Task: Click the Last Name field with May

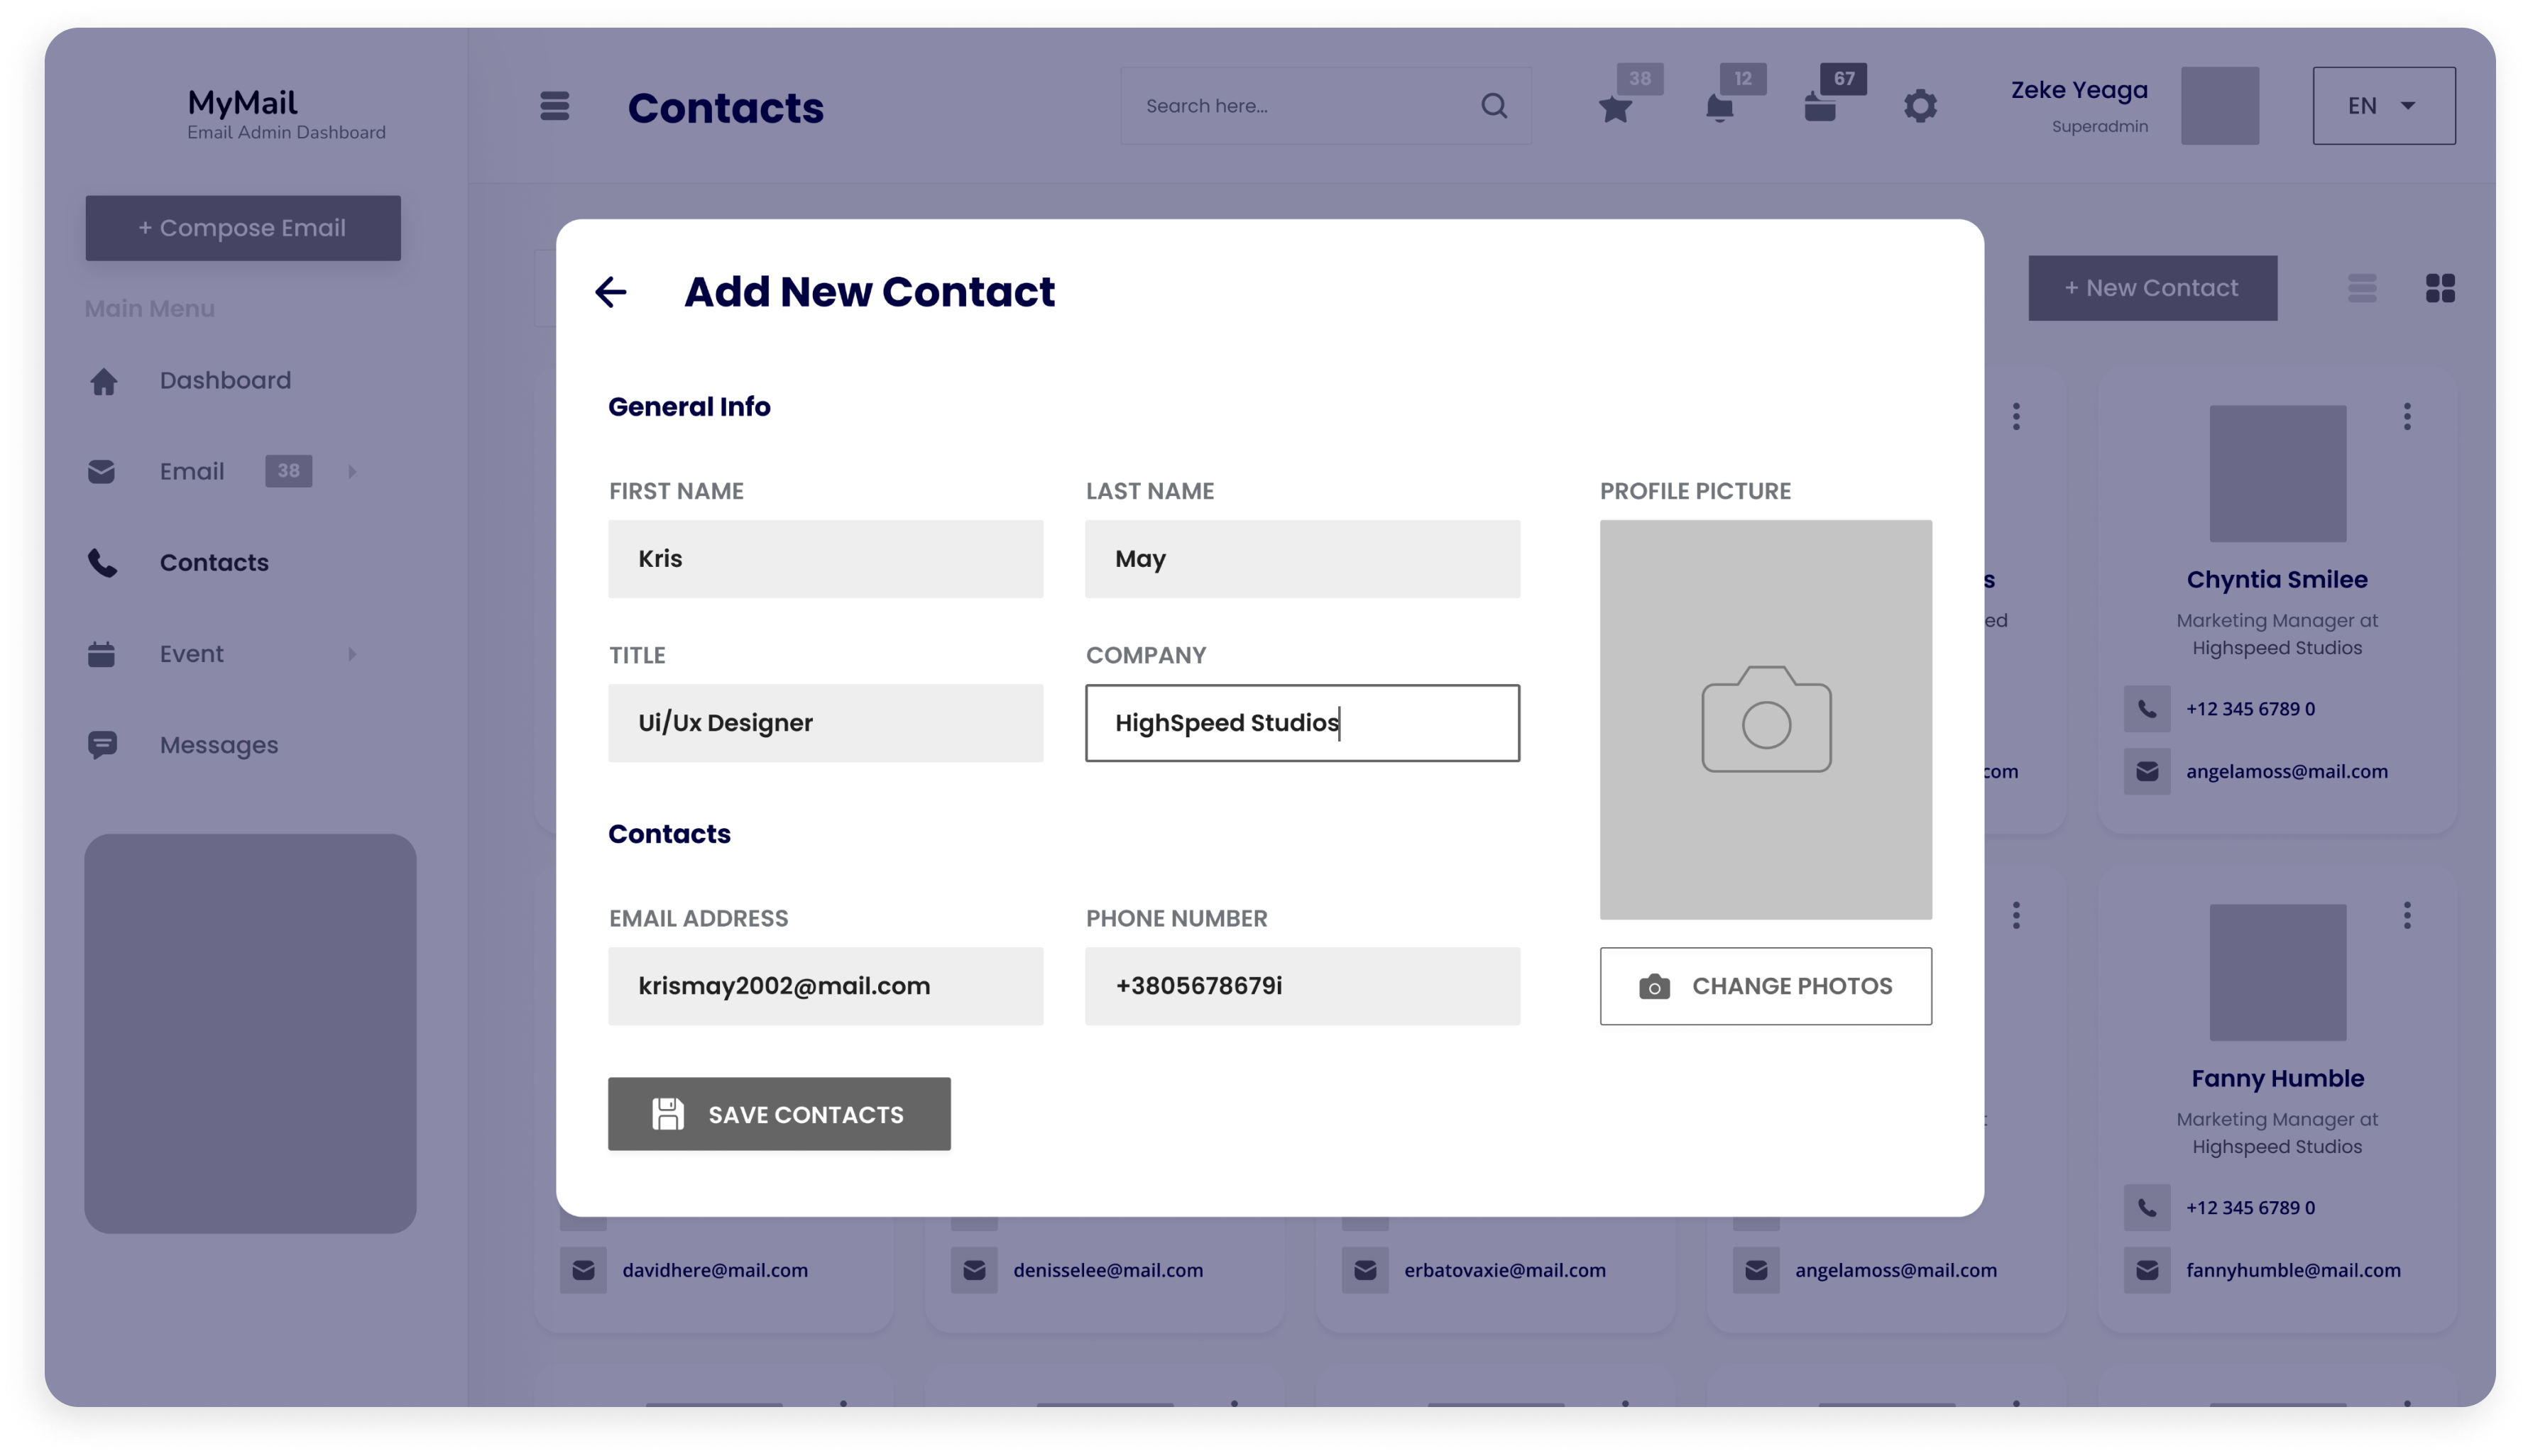Action: [1301, 559]
